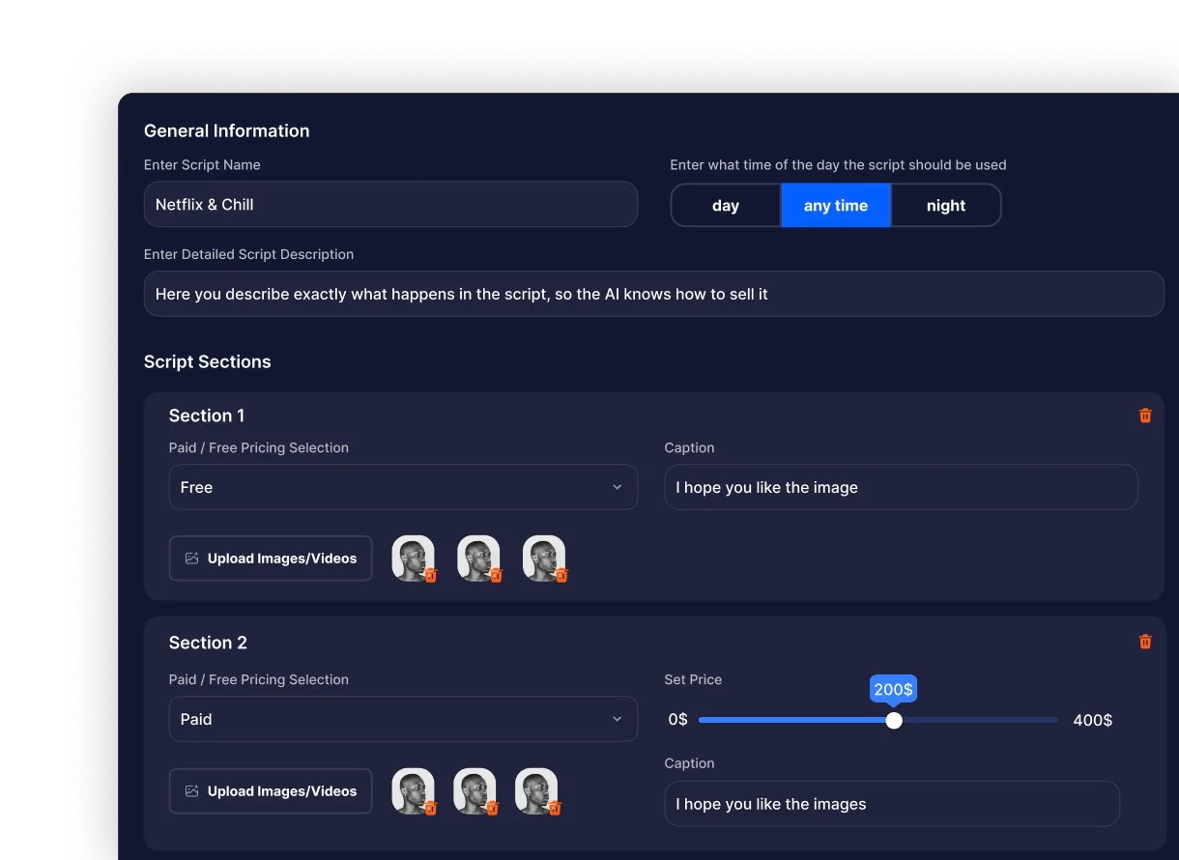Click the Section 2 heading
The image size is (1179, 860).
(x=208, y=643)
